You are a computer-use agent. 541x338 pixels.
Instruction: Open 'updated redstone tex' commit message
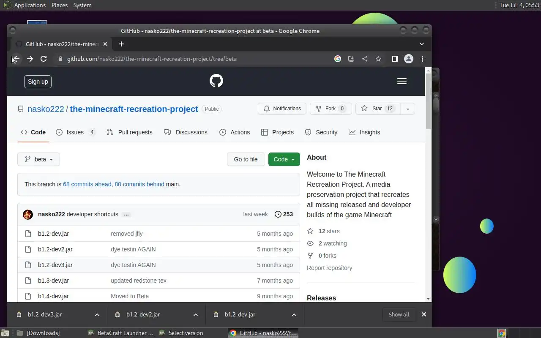(x=139, y=281)
